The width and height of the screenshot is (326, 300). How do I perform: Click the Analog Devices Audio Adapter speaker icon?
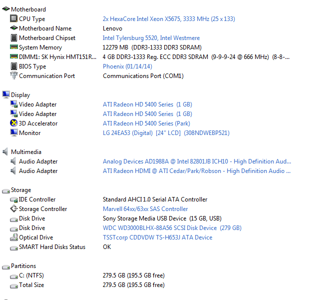[13, 161]
